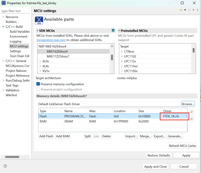Click the Refresh MCU Cache button
Screen dimensions: 201x173
point(182,145)
